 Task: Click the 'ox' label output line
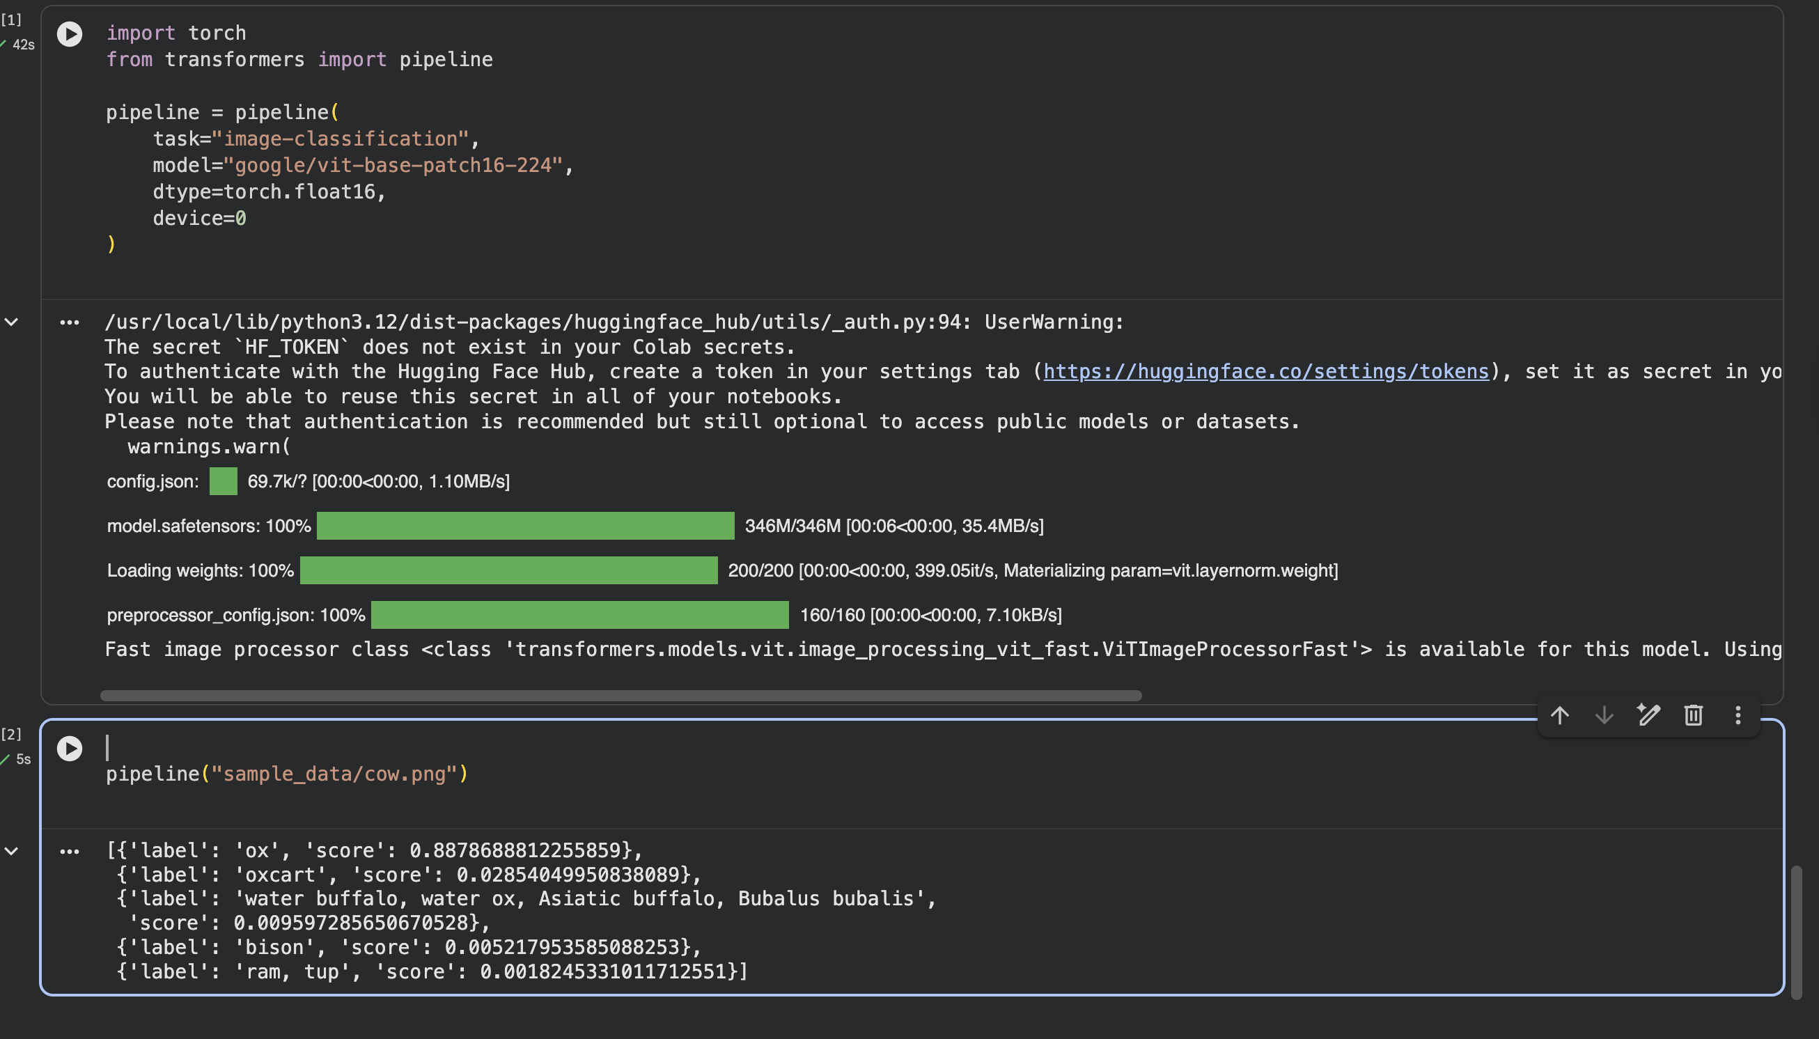point(375,850)
